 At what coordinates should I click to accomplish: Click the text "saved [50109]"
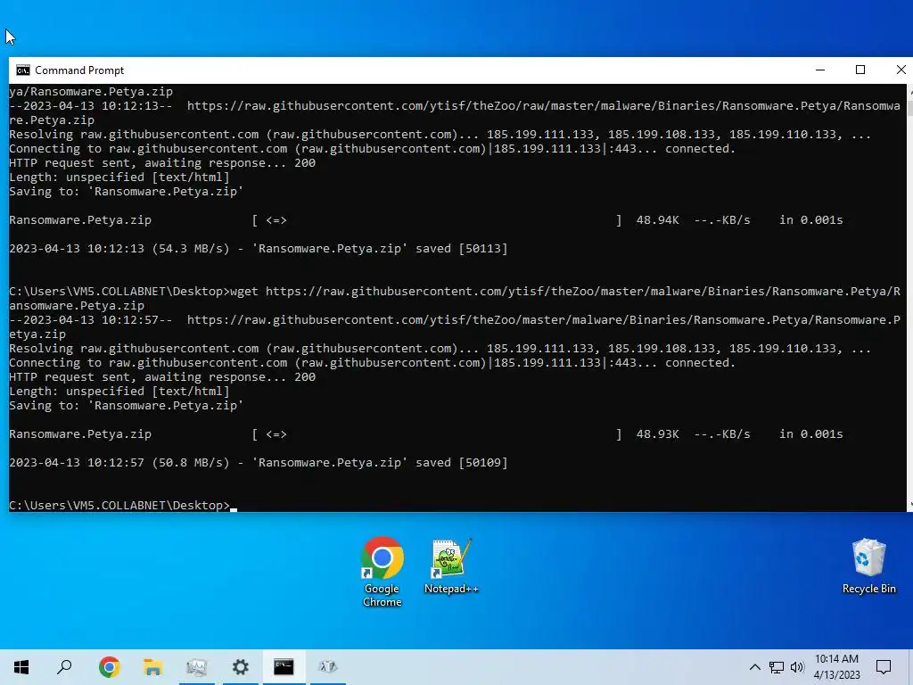tap(461, 463)
